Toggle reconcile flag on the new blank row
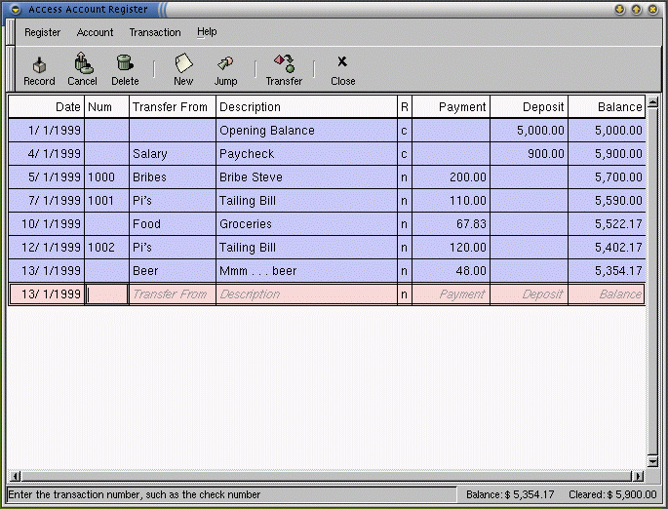The image size is (668, 509). [404, 294]
